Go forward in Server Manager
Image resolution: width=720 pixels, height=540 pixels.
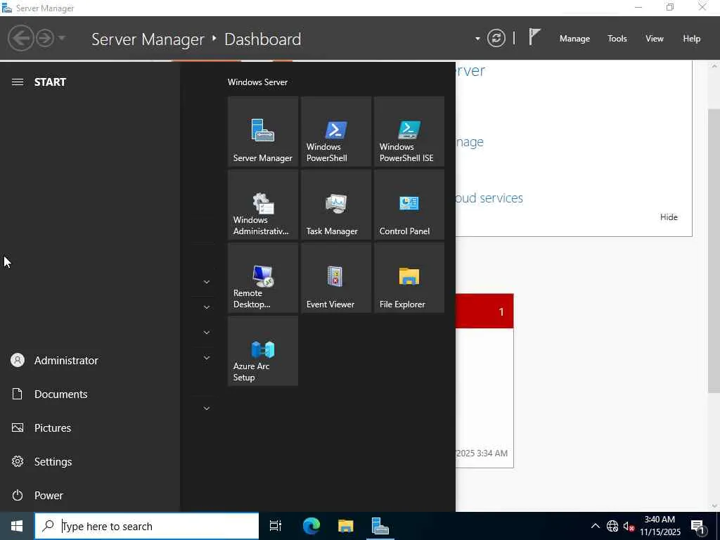[45, 38]
